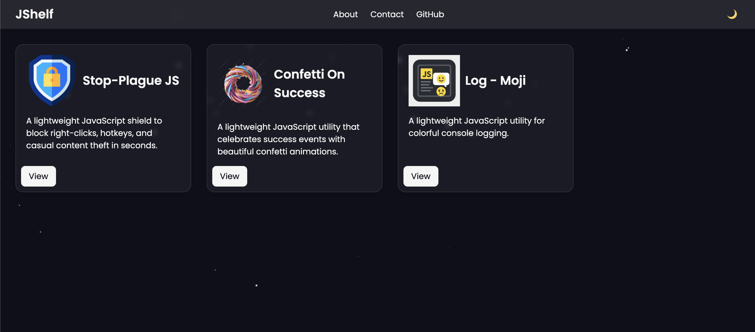This screenshot has width=755, height=332.
Task: Click the Confetti On Success heading
Action: [309, 84]
